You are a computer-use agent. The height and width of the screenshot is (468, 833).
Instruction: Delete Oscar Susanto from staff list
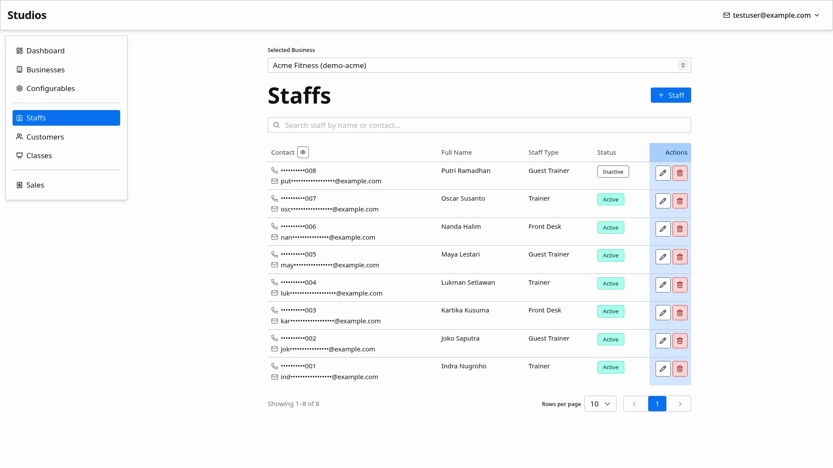[680, 201]
